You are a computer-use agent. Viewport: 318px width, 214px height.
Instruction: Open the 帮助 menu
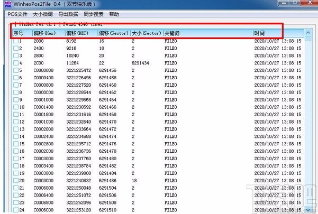[114, 14]
